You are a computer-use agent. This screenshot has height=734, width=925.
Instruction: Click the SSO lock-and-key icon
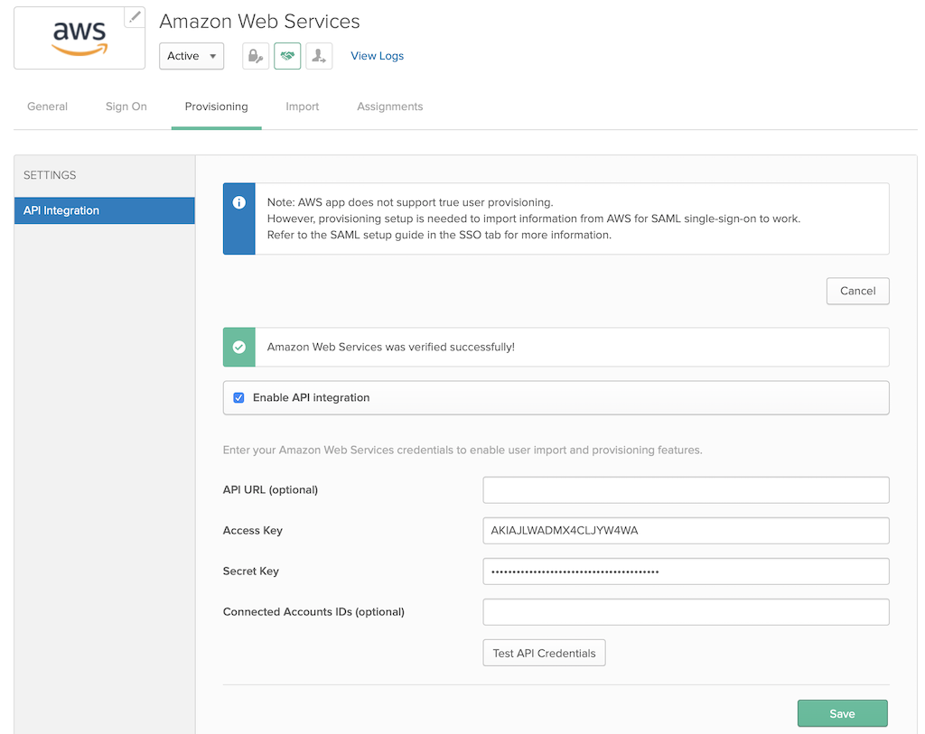click(x=256, y=56)
